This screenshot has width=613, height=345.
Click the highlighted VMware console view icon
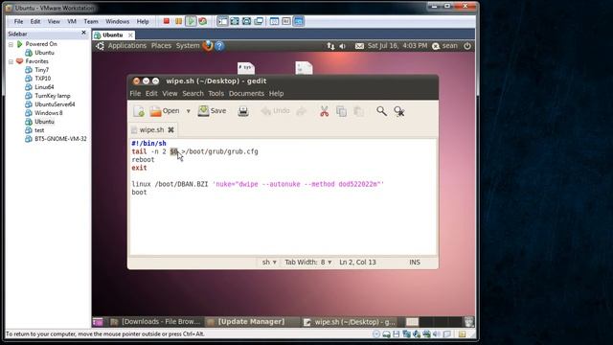point(299,21)
